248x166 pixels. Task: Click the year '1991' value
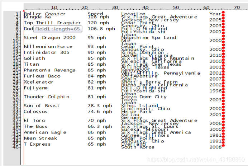[215, 141]
